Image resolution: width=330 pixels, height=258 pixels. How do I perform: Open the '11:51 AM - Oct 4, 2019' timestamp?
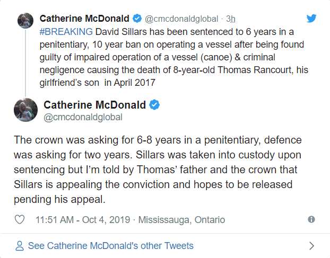[x=84, y=219]
